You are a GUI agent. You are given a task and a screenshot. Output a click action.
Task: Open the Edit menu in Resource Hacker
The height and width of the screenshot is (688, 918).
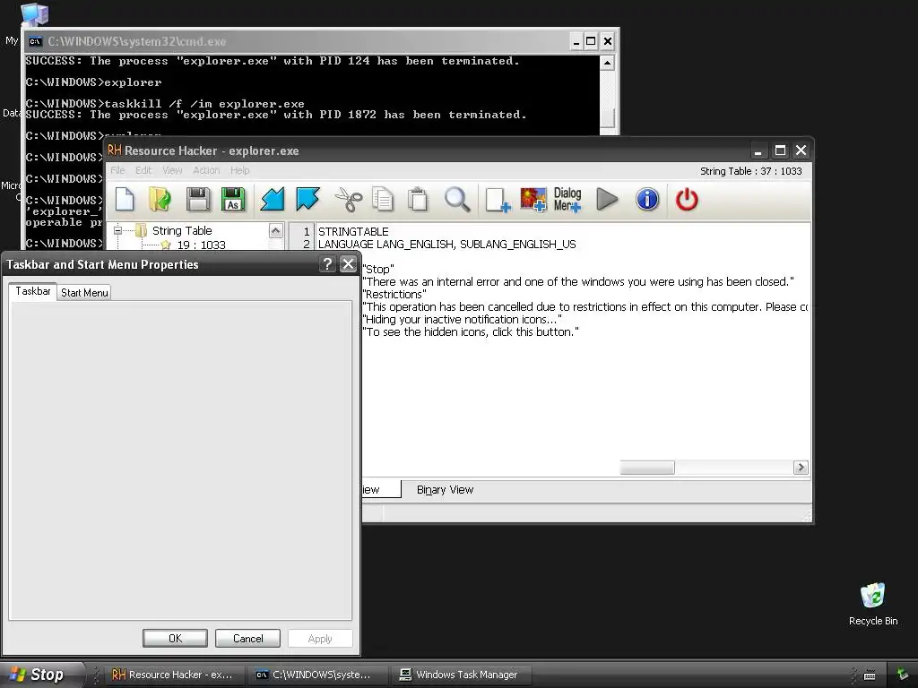coord(143,170)
